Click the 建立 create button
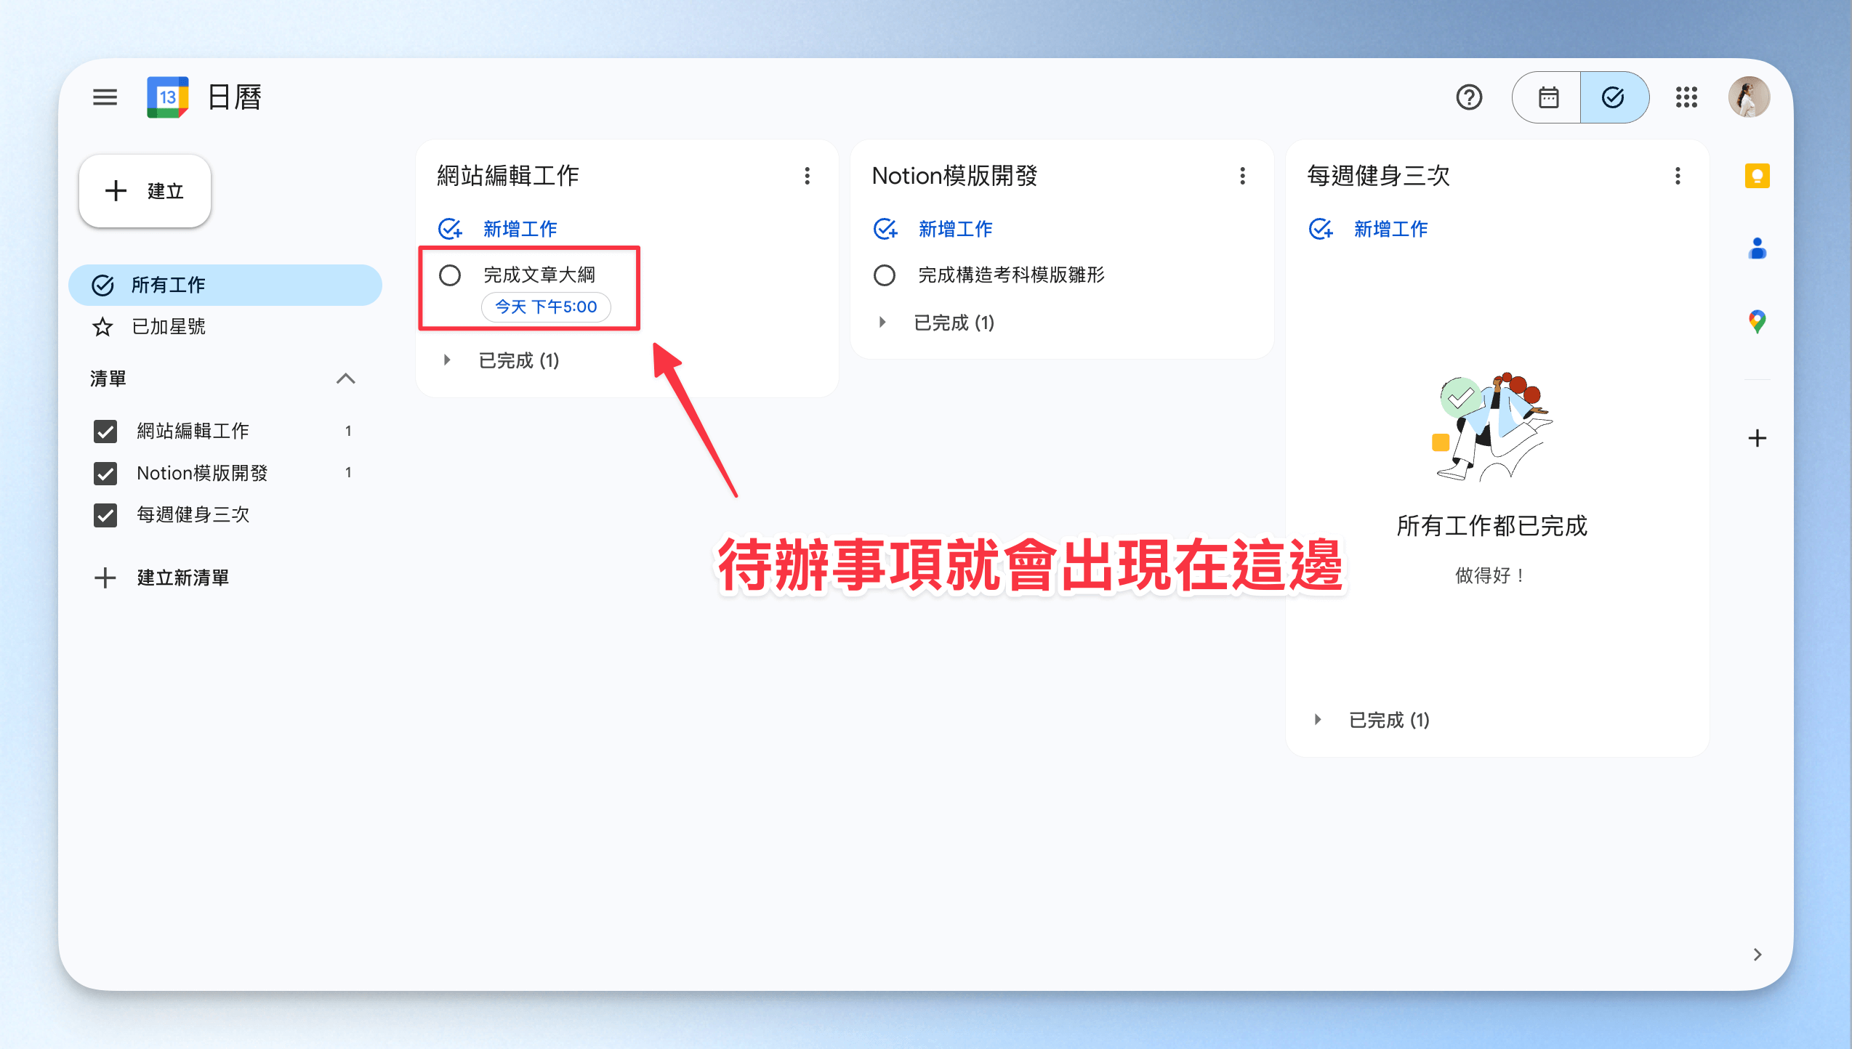Screen dimensions: 1852x1049 coord(145,191)
